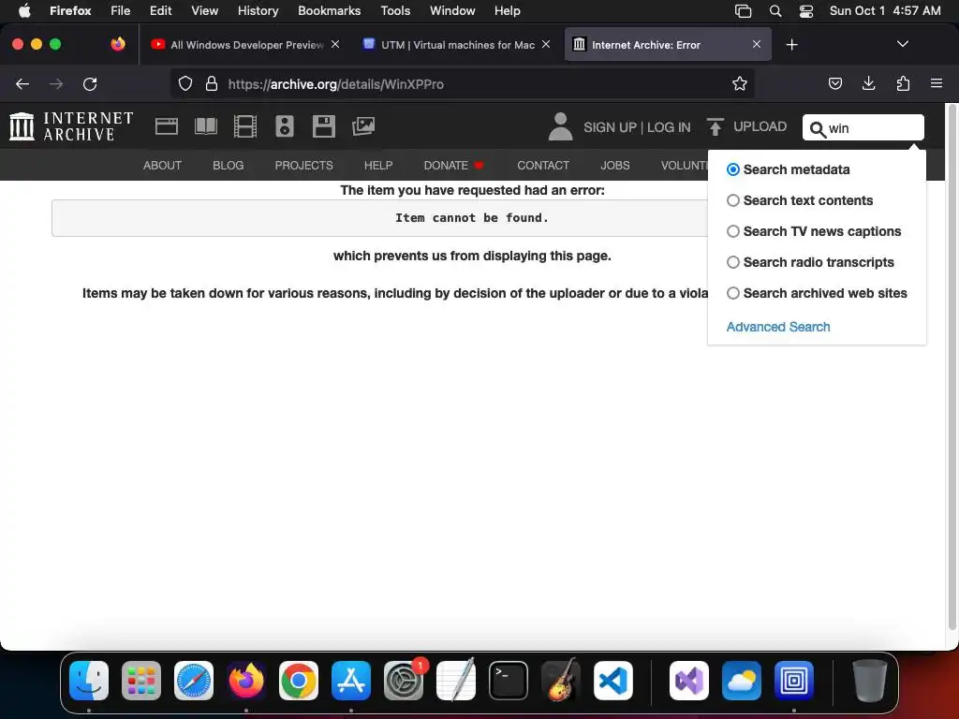Screen dimensions: 959x719
Task: Open Spotlight search in menu bar
Action: 775,11
